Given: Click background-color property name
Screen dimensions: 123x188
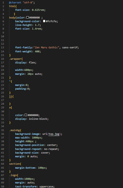Looking at the screenshot, I should 27,21.
